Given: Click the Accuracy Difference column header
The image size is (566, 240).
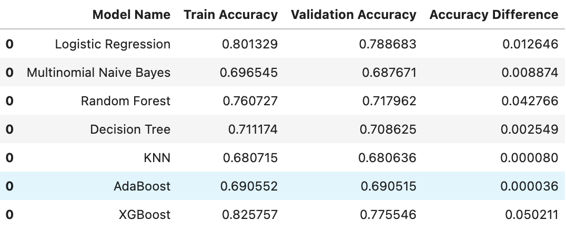Looking at the screenshot, I should coord(494,14).
